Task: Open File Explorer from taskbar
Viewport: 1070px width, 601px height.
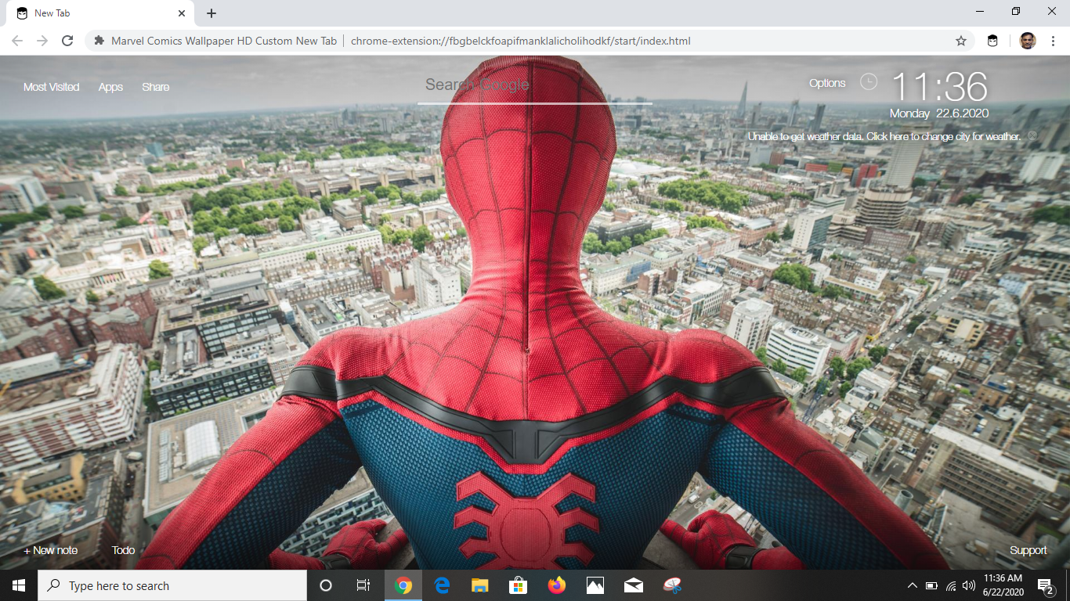Action: tap(480, 585)
